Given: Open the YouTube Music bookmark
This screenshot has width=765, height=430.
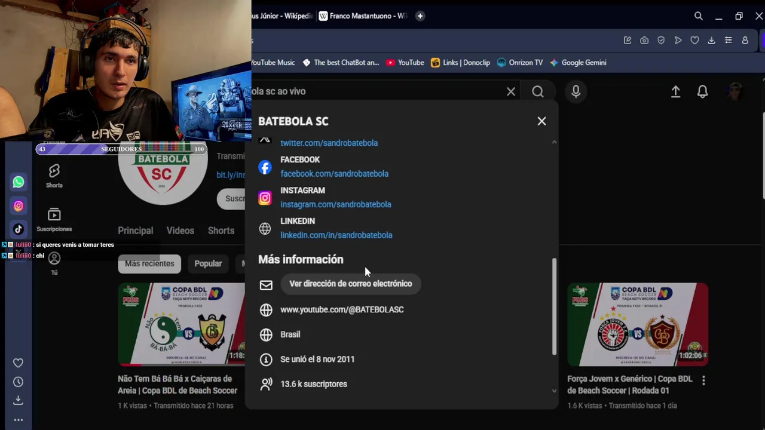Looking at the screenshot, I should tap(274, 63).
